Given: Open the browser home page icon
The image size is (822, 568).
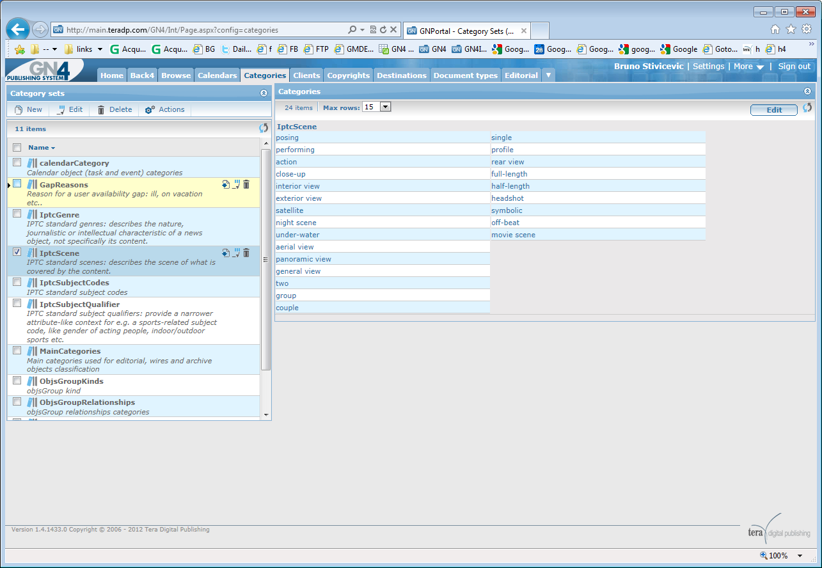Looking at the screenshot, I should 775,29.
